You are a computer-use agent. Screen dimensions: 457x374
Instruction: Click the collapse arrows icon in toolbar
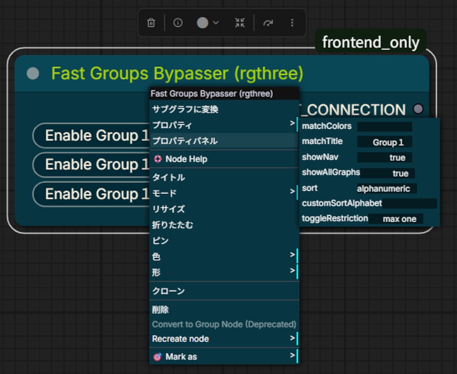coord(240,23)
